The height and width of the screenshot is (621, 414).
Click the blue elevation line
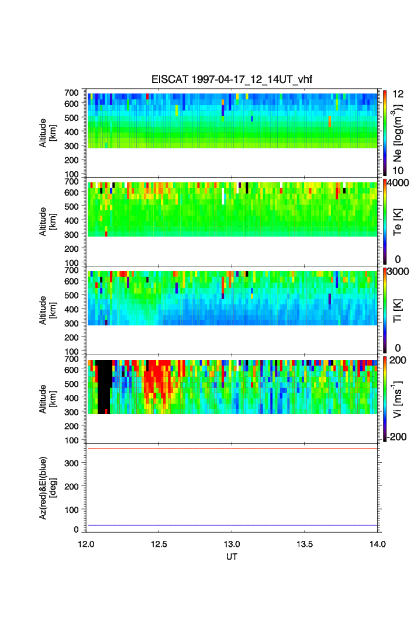click(x=232, y=525)
